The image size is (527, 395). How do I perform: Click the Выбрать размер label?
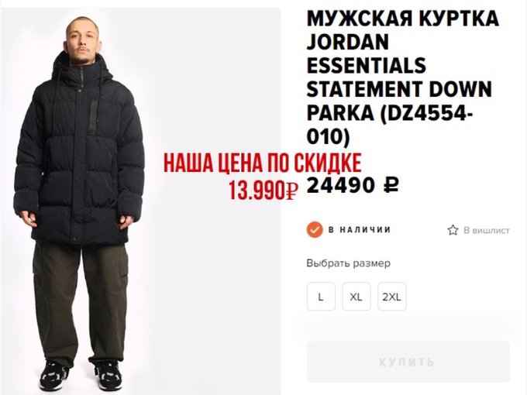348,263
